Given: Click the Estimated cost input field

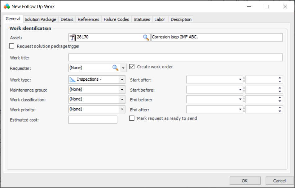Looking at the screenshot, I should click(93, 120).
